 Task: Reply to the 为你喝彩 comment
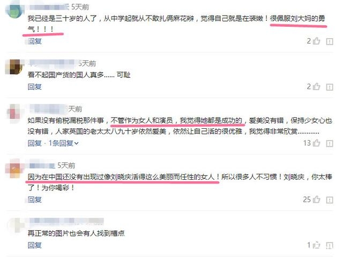[34, 200]
